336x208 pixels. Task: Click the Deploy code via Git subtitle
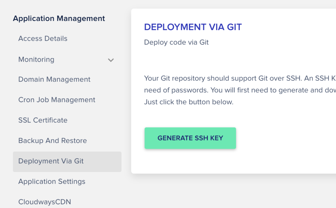176,42
